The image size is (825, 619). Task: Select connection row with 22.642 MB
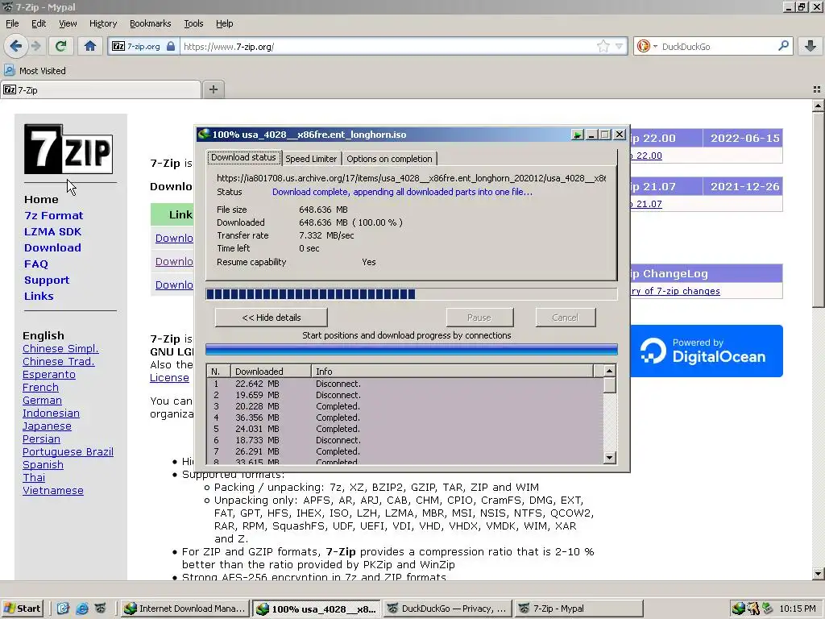coord(405,384)
